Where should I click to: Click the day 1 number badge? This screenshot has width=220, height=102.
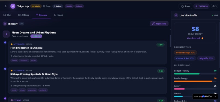(x=6, y=34)
